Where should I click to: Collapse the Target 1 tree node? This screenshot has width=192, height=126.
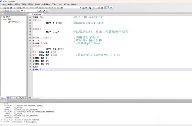(x=1, y=17)
